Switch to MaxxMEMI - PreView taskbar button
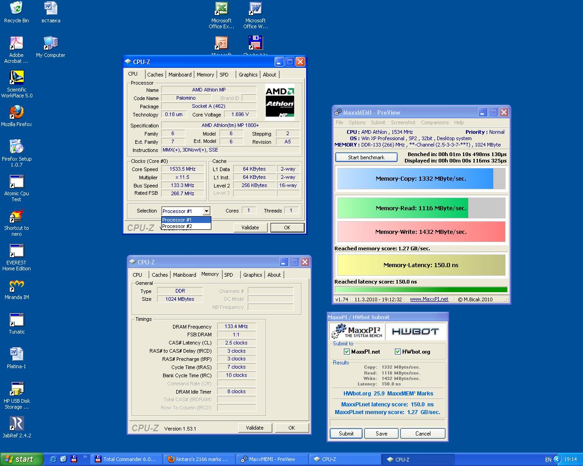 click(x=272, y=459)
